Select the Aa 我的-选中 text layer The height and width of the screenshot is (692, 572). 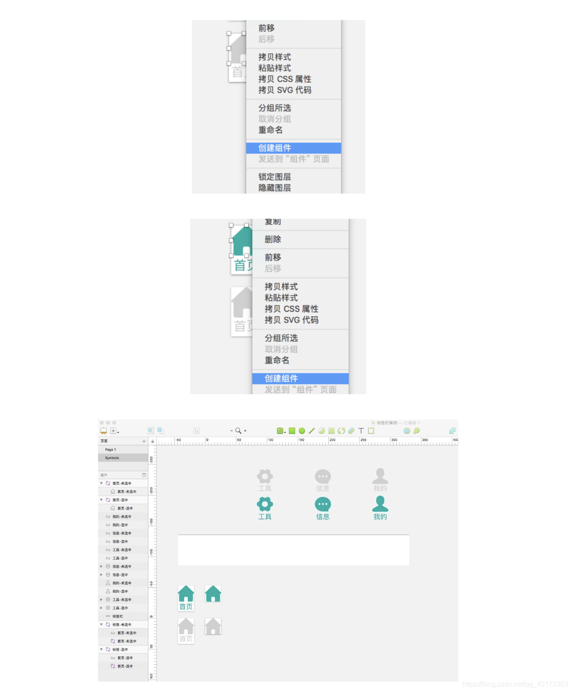(x=123, y=525)
